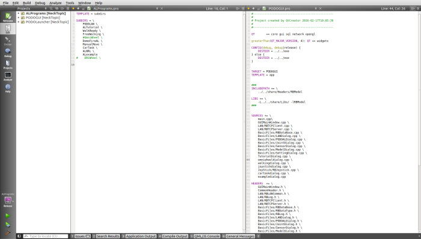Click the 'omniwheeldialog.cpp' line in PODOGUI.pro

tap(274, 160)
